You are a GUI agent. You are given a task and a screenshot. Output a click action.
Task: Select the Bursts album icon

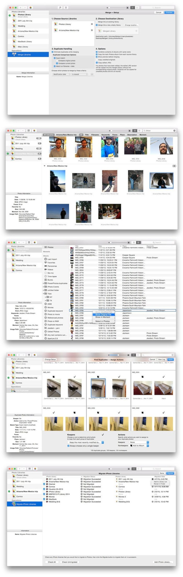point(46,280)
